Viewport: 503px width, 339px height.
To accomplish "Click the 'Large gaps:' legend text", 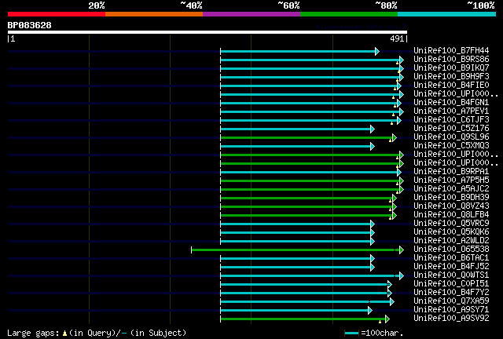I will 33,334.
